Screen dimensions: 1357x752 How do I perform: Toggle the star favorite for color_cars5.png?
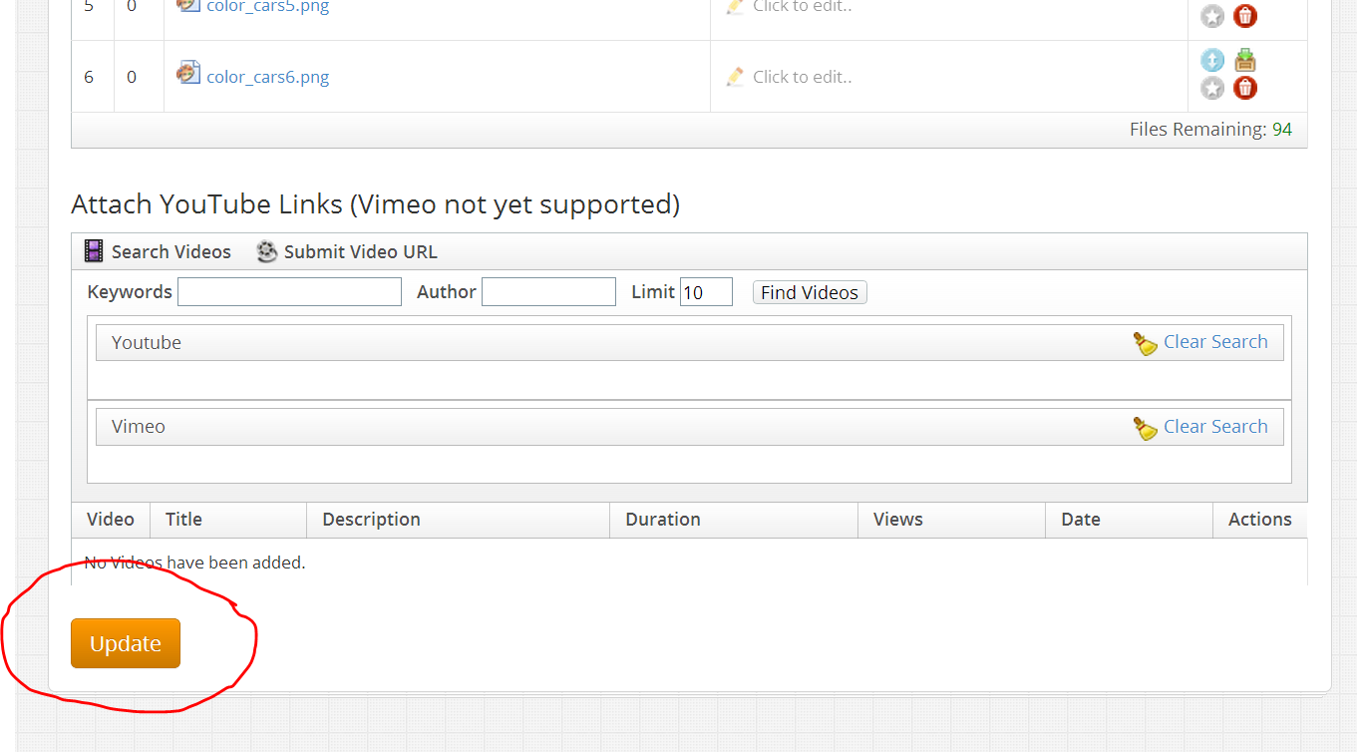point(1211,15)
